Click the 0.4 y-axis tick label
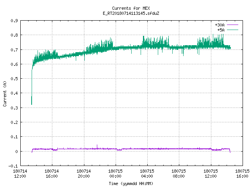The width and height of the screenshot is (250, 187). [x=14, y=93]
